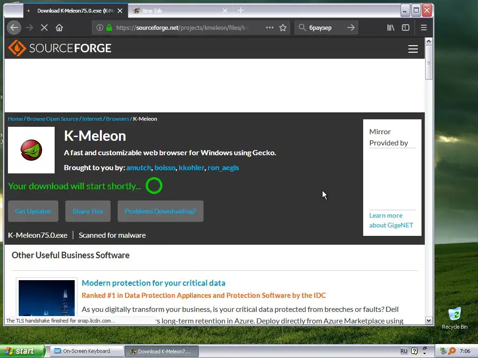Open amutch contributor profile link

tap(139, 168)
